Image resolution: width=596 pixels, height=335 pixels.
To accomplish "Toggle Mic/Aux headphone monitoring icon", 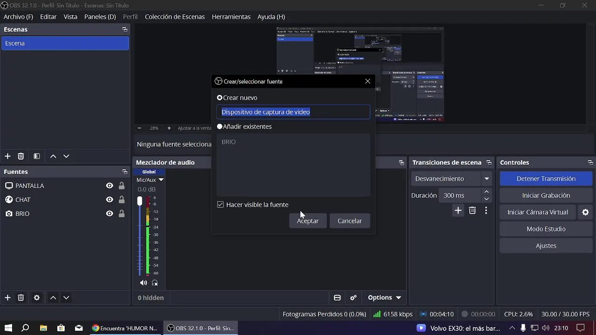I will point(155,283).
